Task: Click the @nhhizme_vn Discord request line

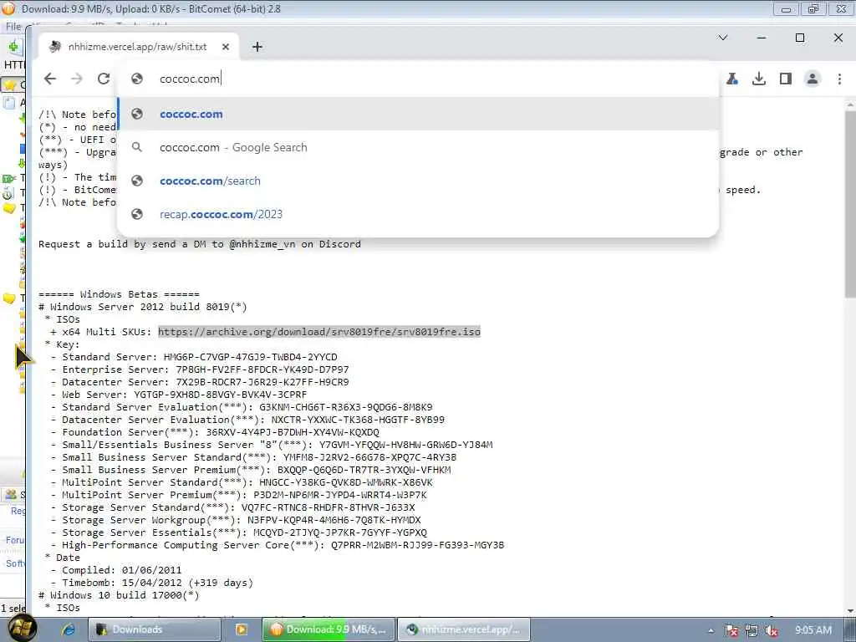Action: (200, 244)
